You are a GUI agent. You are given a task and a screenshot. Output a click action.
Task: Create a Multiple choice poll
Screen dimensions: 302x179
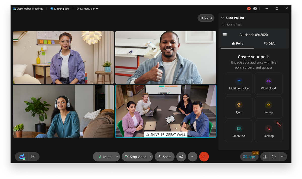(x=239, y=84)
